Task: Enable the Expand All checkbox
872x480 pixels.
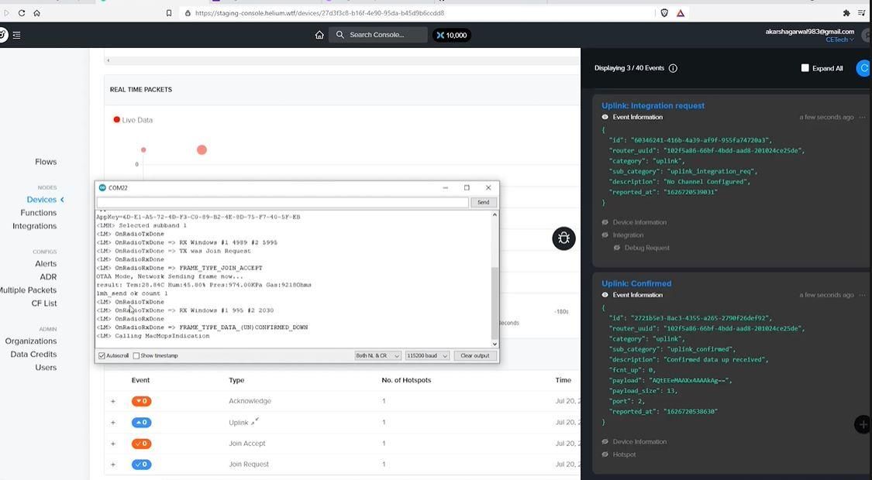Action: click(805, 68)
